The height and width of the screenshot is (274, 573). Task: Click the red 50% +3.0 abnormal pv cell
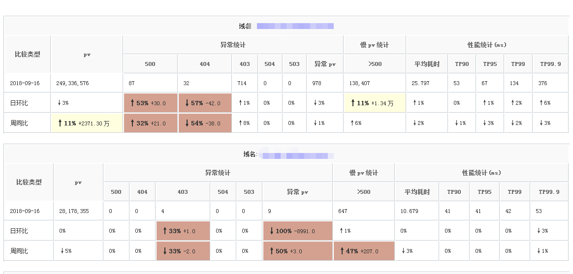pos(297,251)
